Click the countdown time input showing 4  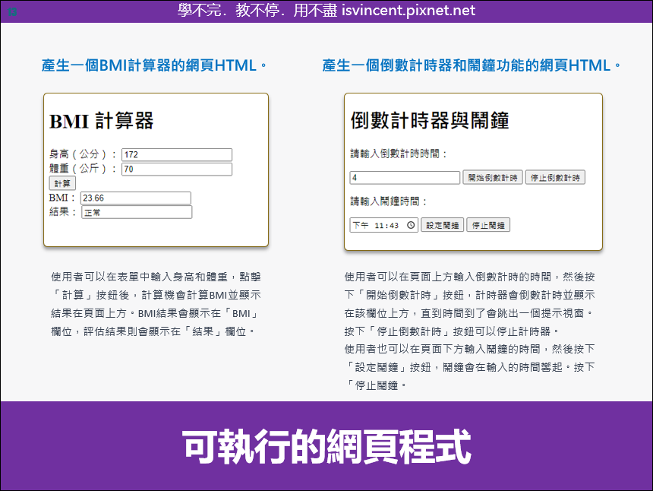405,178
